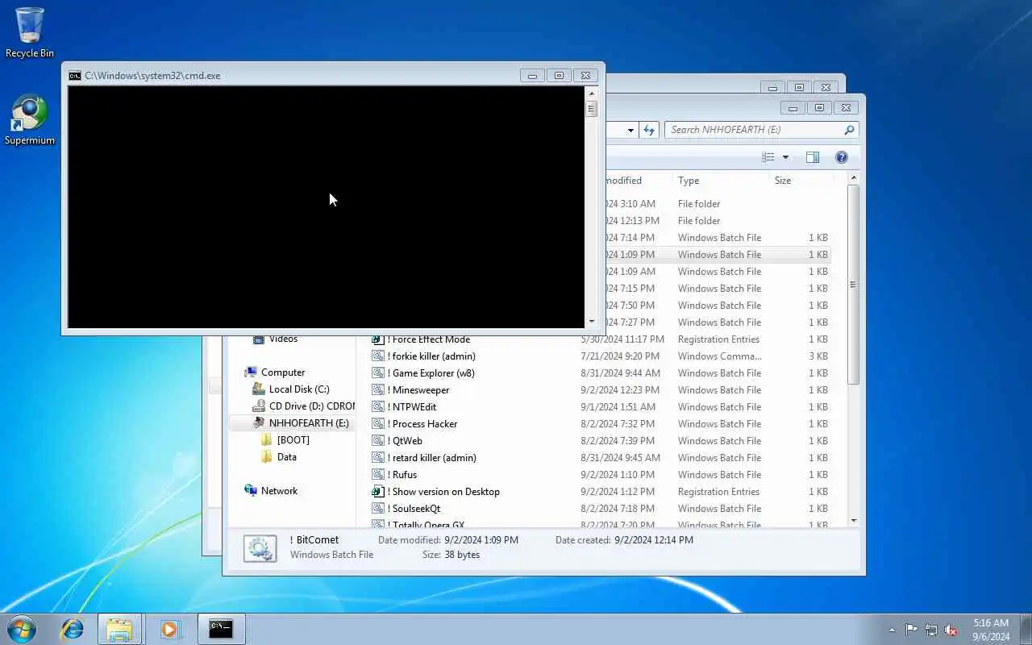1032x645 pixels.
Task: Open Windows Media Player from taskbar
Action: tap(169, 629)
